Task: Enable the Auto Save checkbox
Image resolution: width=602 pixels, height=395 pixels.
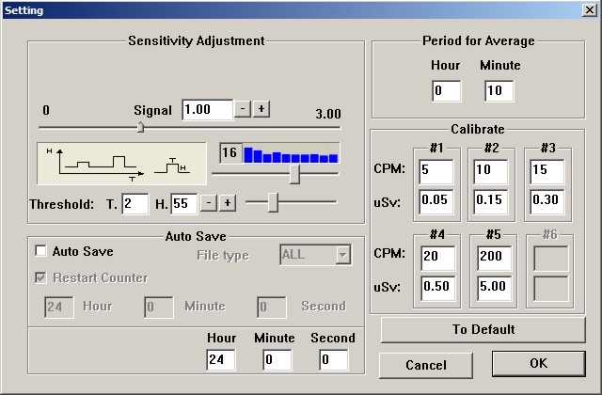Action: click(41, 252)
